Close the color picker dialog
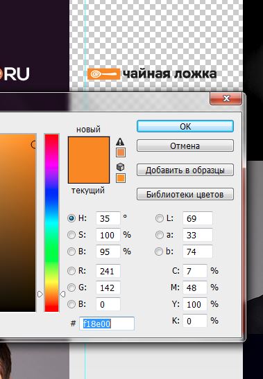Viewport: 263px width, 379px height. click(x=226, y=98)
